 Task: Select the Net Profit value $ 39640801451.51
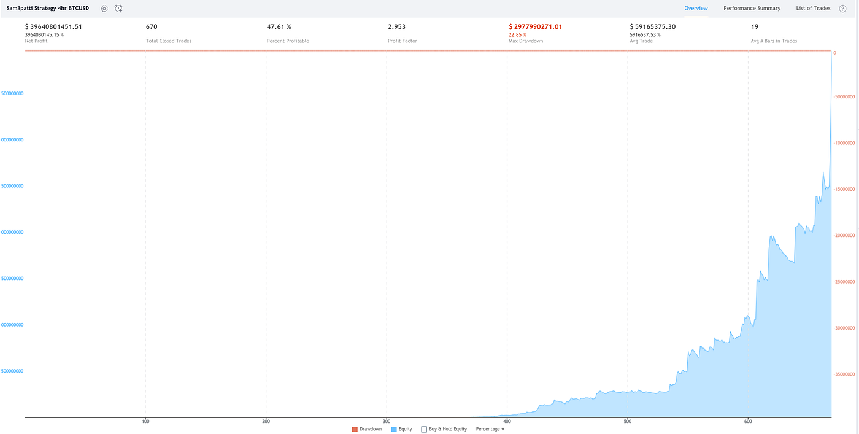pos(53,26)
